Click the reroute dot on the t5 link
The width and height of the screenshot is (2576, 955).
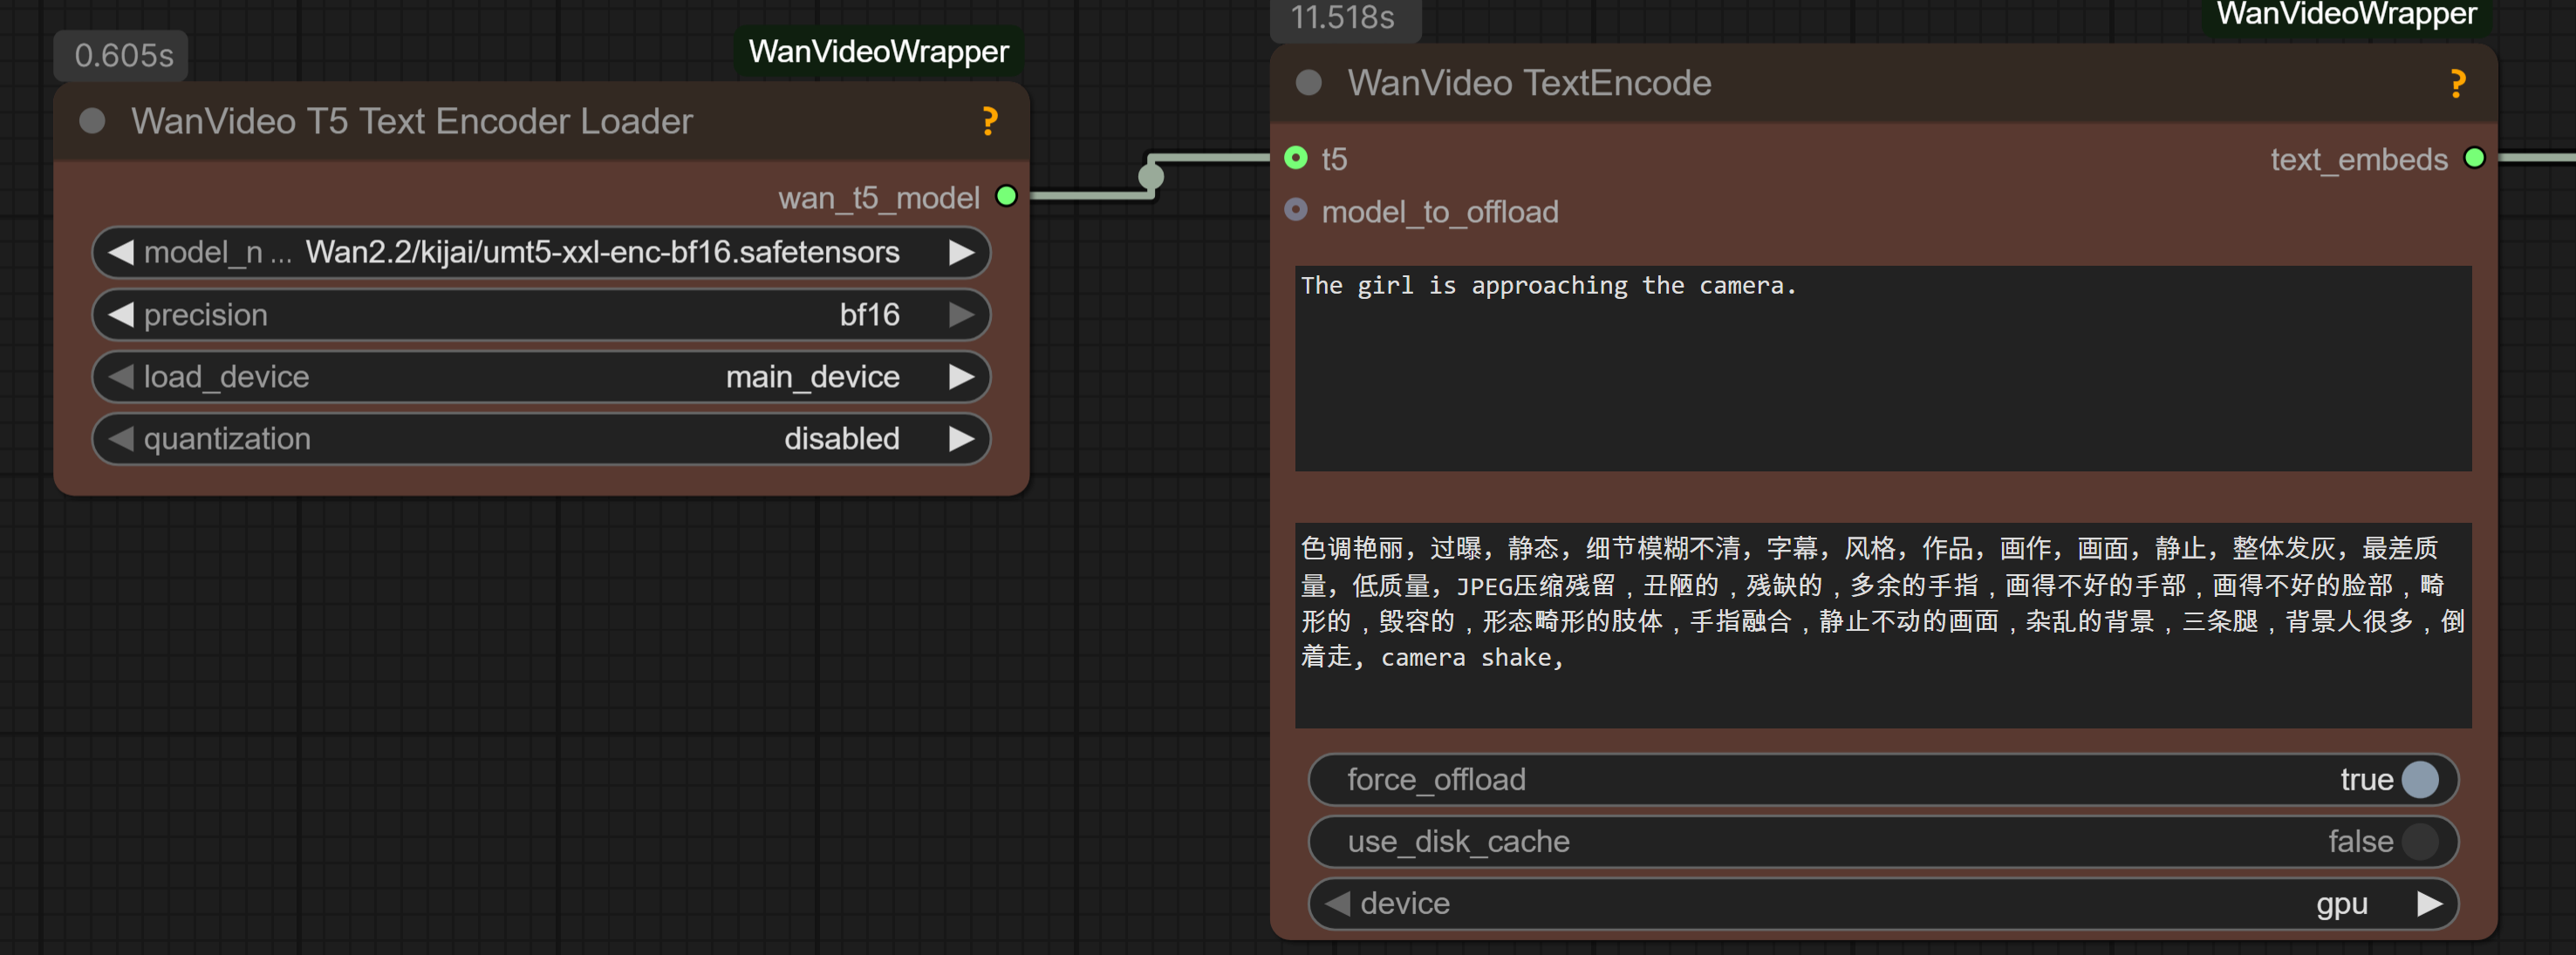(1151, 177)
